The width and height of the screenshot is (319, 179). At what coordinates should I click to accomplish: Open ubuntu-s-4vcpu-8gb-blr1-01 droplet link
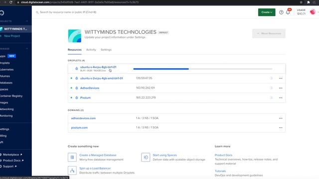(x=98, y=67)
